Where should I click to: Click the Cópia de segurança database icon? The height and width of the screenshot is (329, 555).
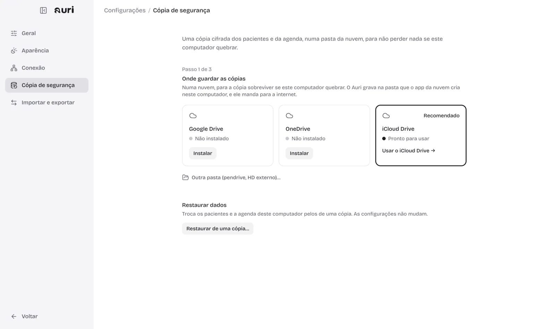pos(14,85)
